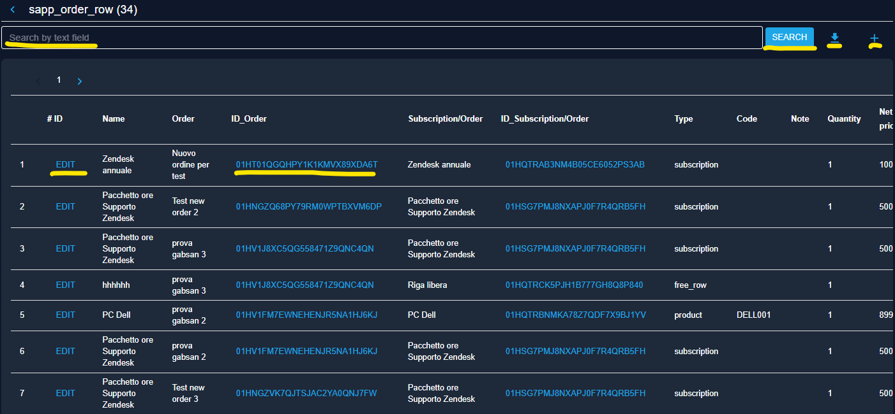This screenshot has height=414, width=895.
Task: Click the Subscription/Order column header
Action: 446,119
